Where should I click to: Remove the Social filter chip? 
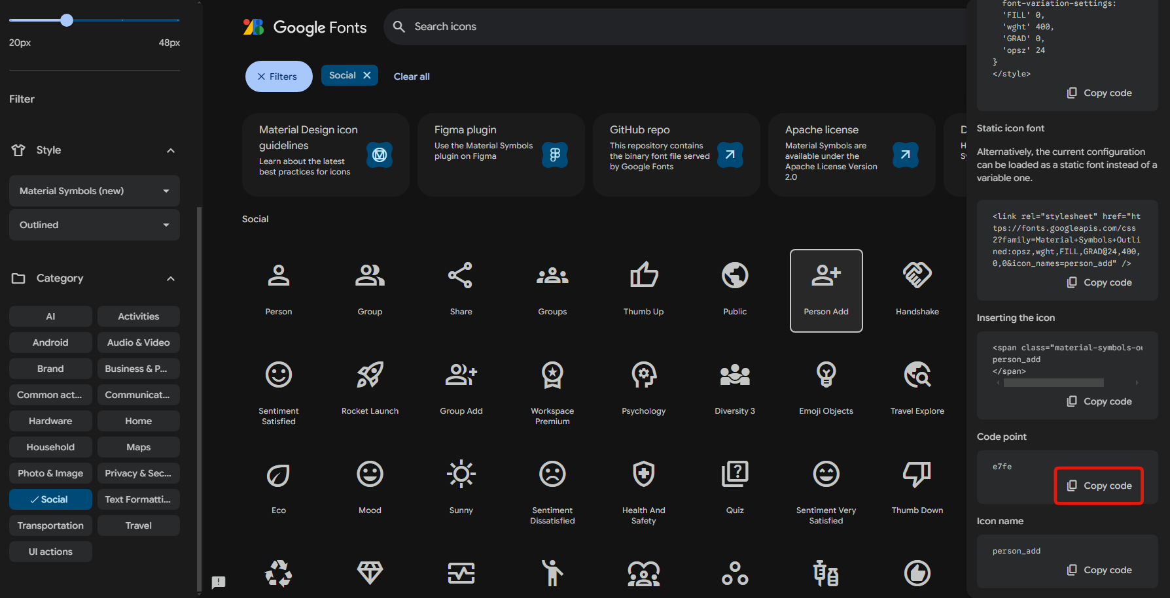point(367,75)
